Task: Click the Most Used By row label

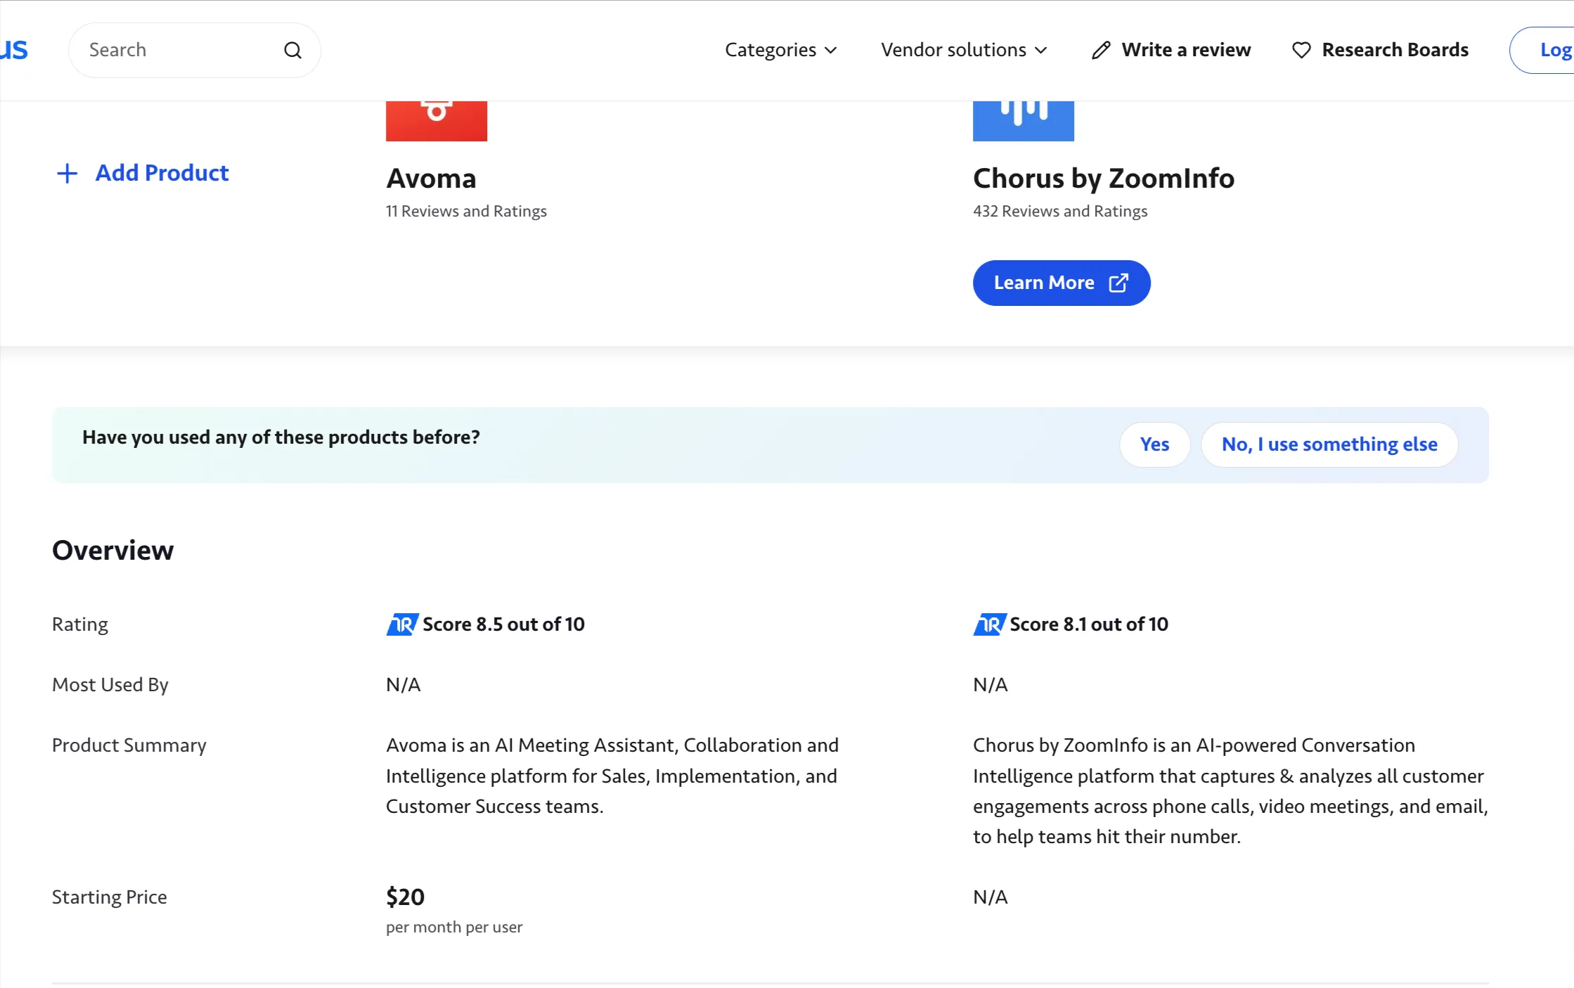Action: pos(110,685)
